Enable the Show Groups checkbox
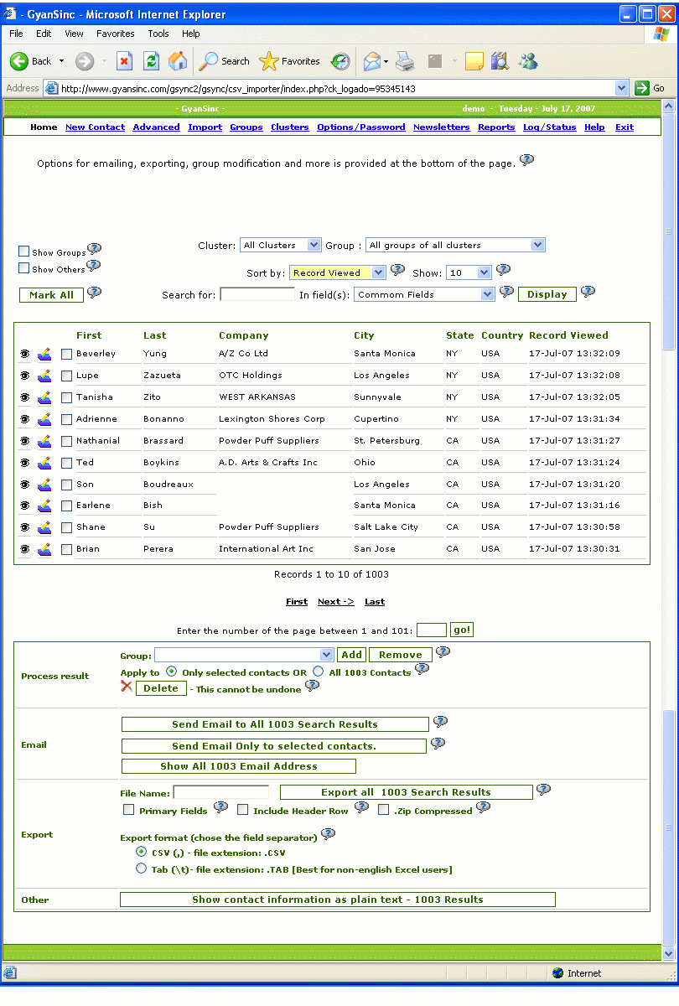This screenshot has width=679, height=1006. (x=24, y=251)
